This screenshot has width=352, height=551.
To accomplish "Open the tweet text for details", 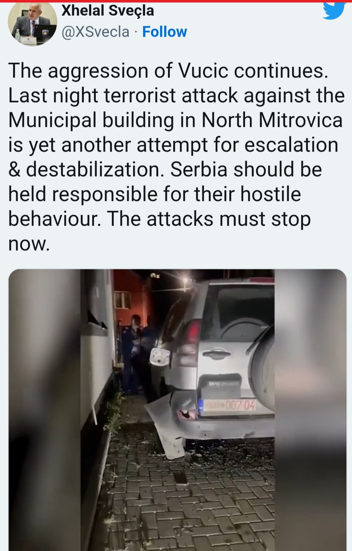I will (x=176, y=157).
